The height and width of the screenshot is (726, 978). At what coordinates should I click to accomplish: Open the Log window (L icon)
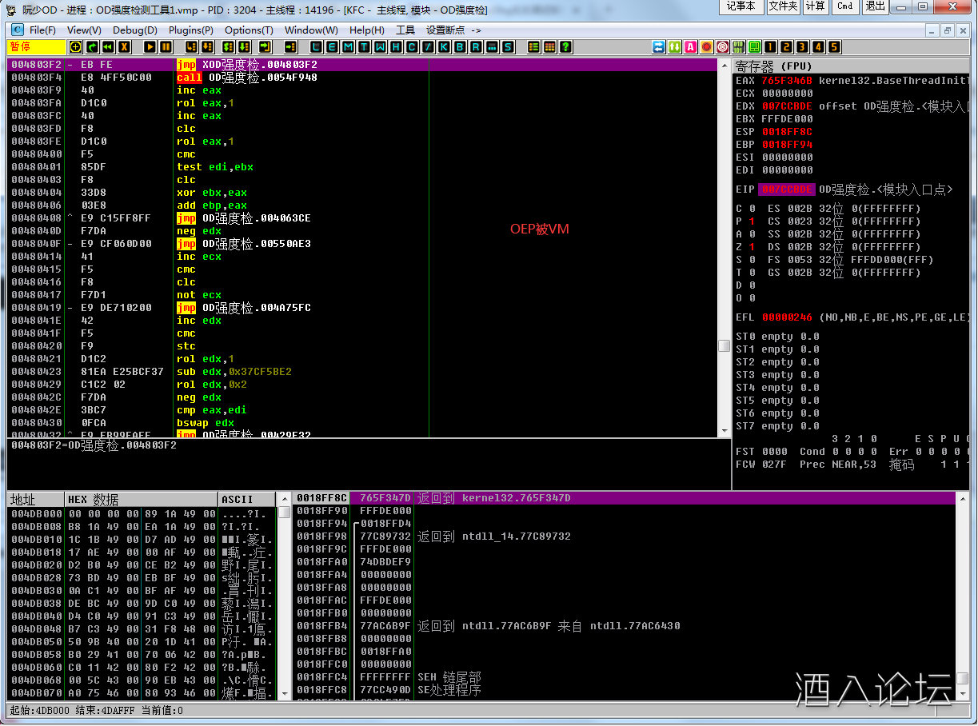[316, 47]
